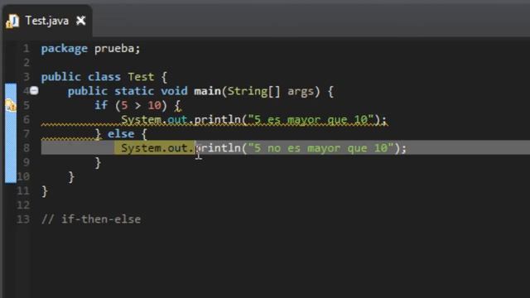The image size is (530, 298).
Task: Click 'static' keyword on line 4
Action: pyautogui.click(x=134, y=91)
